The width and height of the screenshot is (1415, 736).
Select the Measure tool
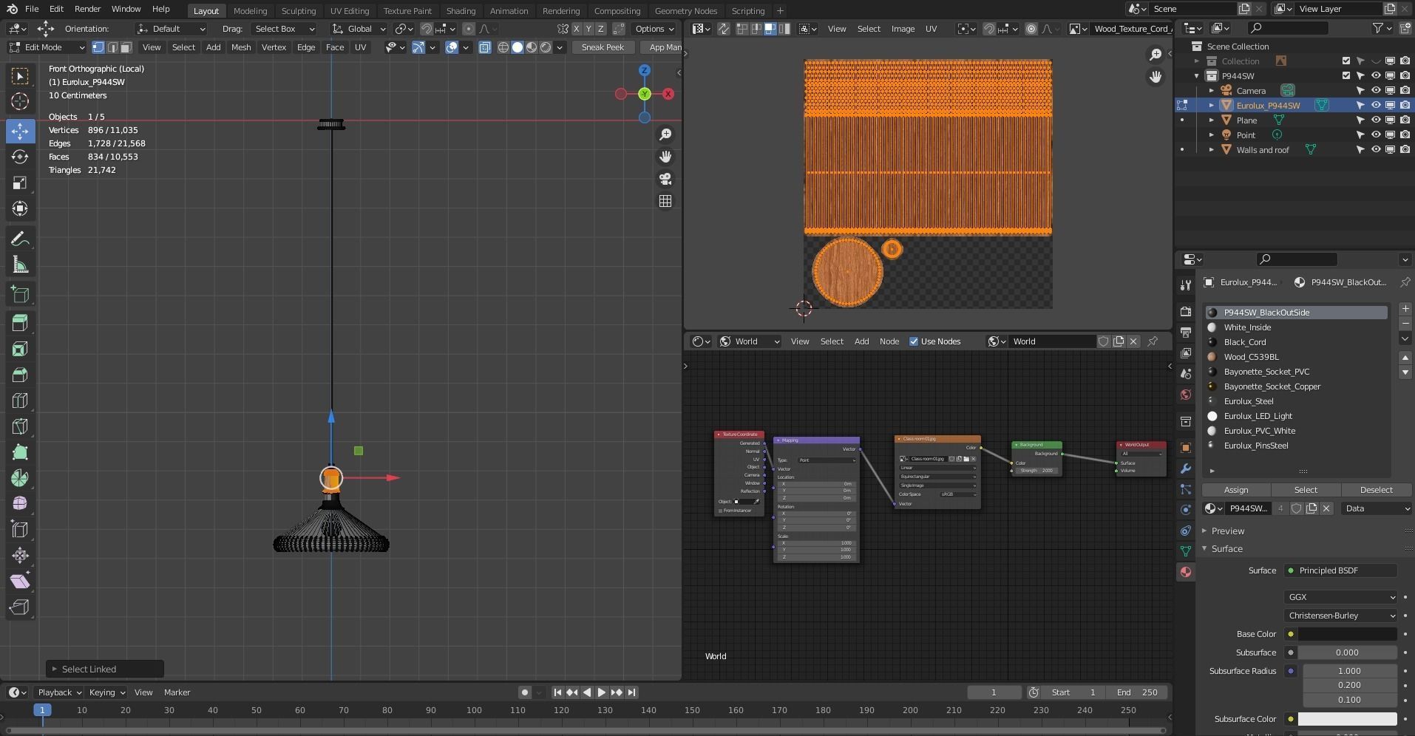20,265
